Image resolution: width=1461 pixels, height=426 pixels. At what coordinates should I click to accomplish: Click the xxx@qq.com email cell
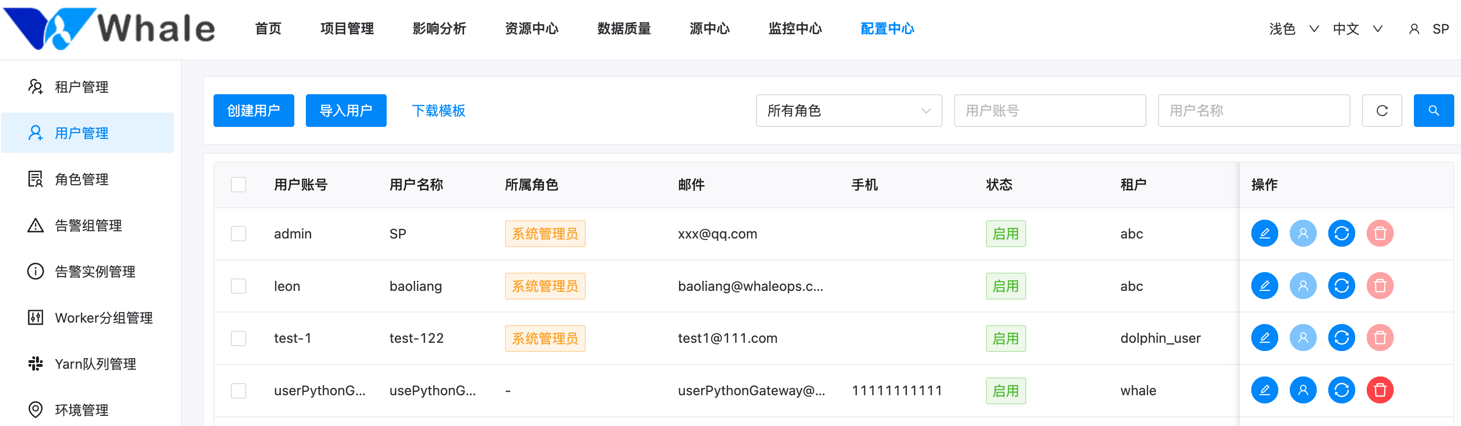[x=718, y=234]
